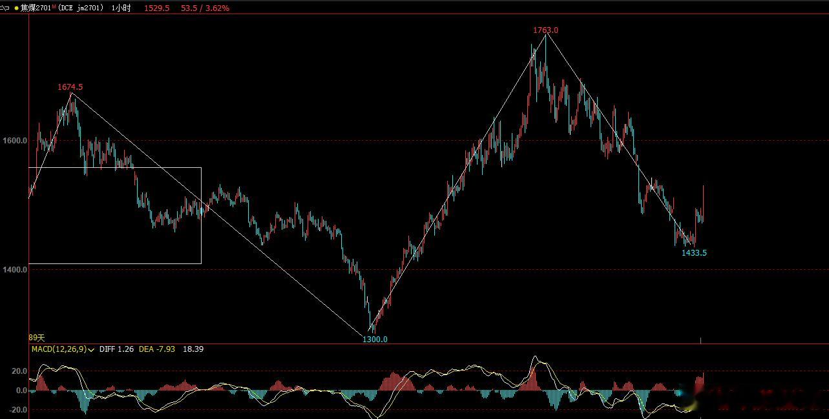This screenshot has height=419, width=829.
Task: Open the 1小时 period selector
Action: click(x=121, y=8)
